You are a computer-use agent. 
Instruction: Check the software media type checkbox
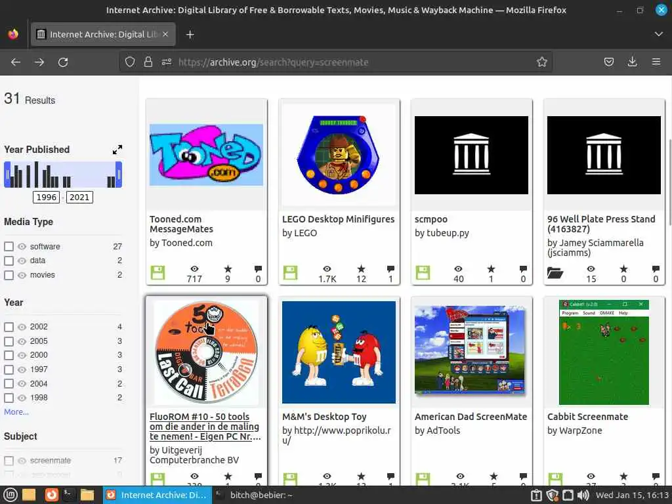pos(9,247)
